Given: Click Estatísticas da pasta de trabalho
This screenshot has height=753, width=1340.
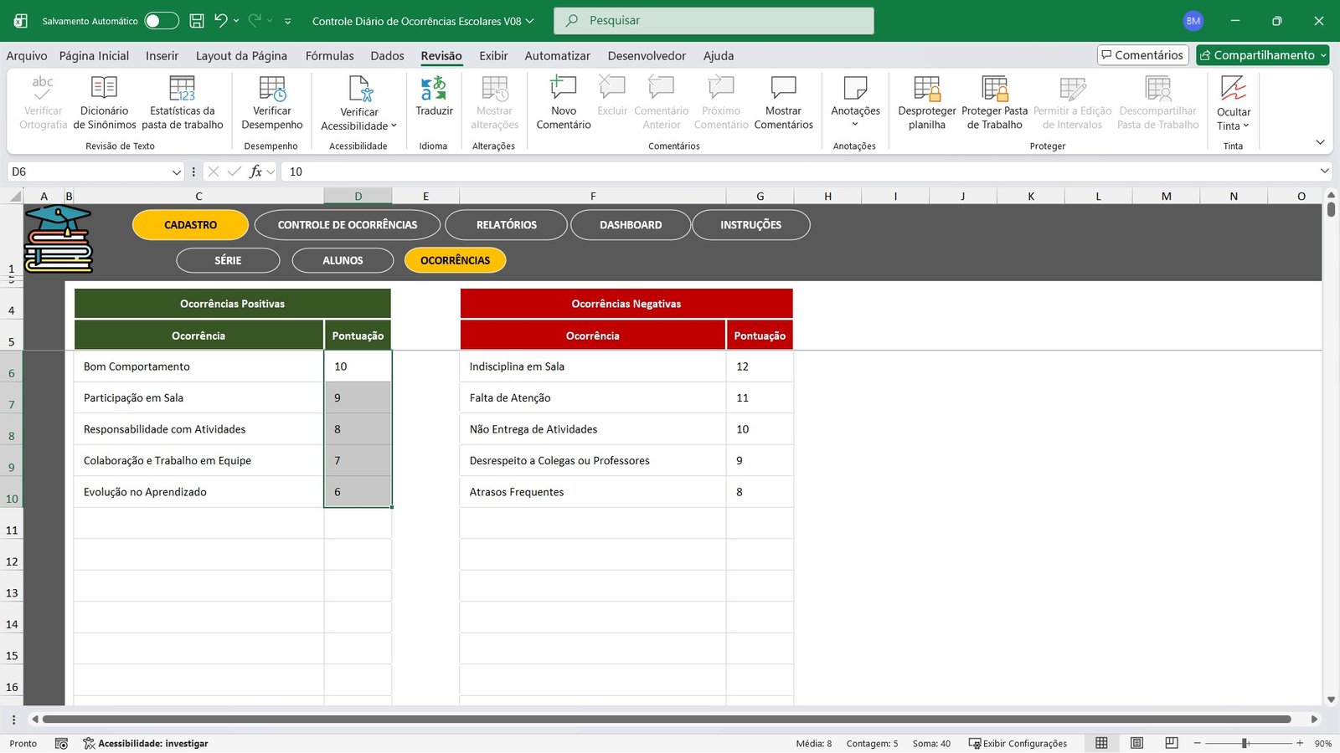Looking at the screenshot, I should (x=182, y=89).
